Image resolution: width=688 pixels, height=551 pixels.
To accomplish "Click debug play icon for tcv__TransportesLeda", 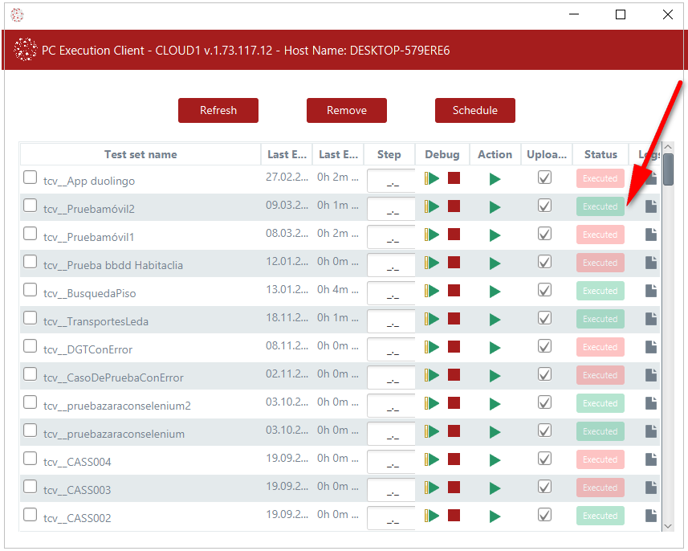I will 433,319.
